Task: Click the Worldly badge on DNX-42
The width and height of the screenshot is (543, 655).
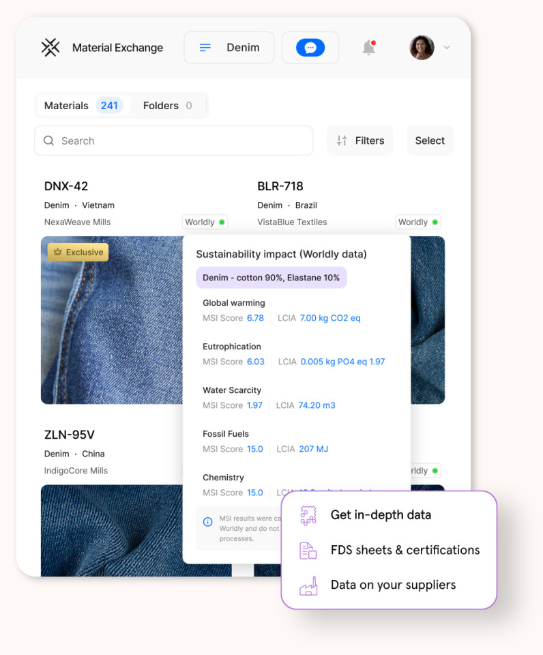Action: 205,222
